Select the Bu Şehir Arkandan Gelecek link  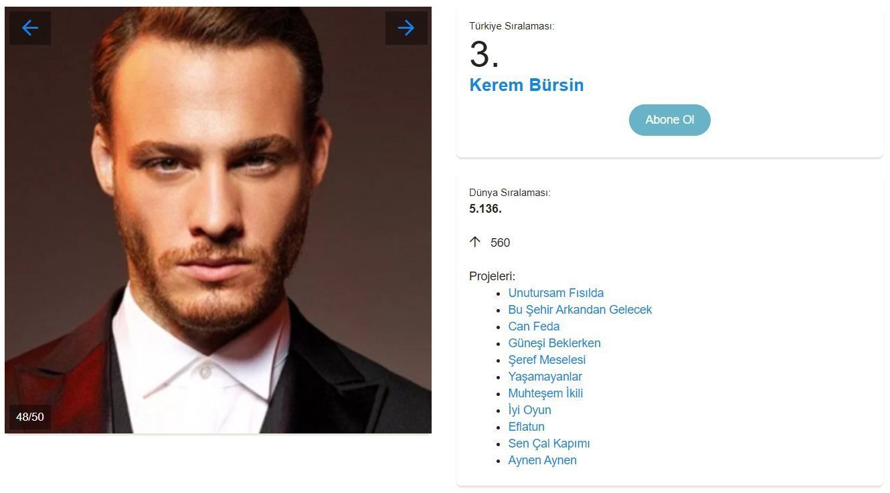click(x=580, y=310)
